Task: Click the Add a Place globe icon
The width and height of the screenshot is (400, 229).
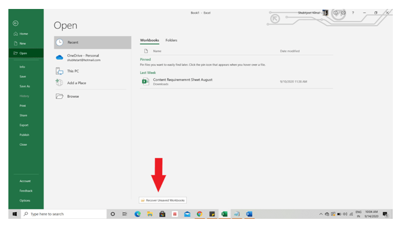Action: tap(59, 83)
